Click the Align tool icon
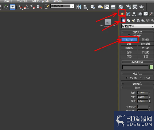Viewport: 154px width, 130px height. [85, 7]
